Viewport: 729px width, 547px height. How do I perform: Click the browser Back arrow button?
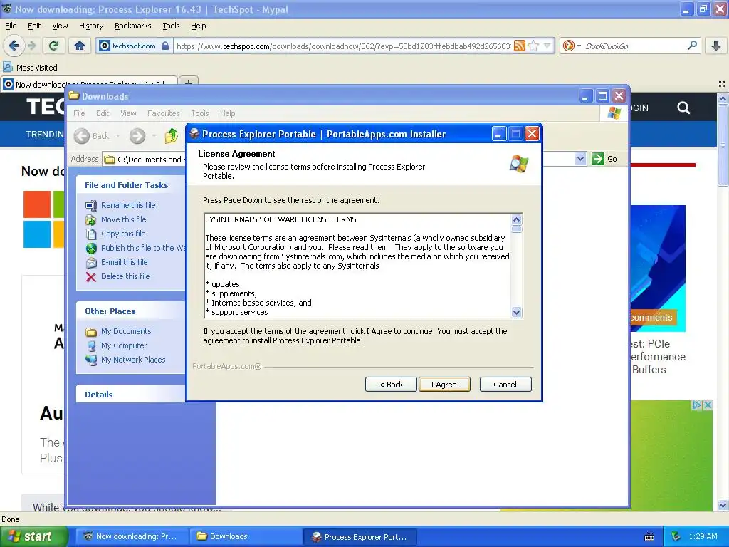[x=14, y=46]
